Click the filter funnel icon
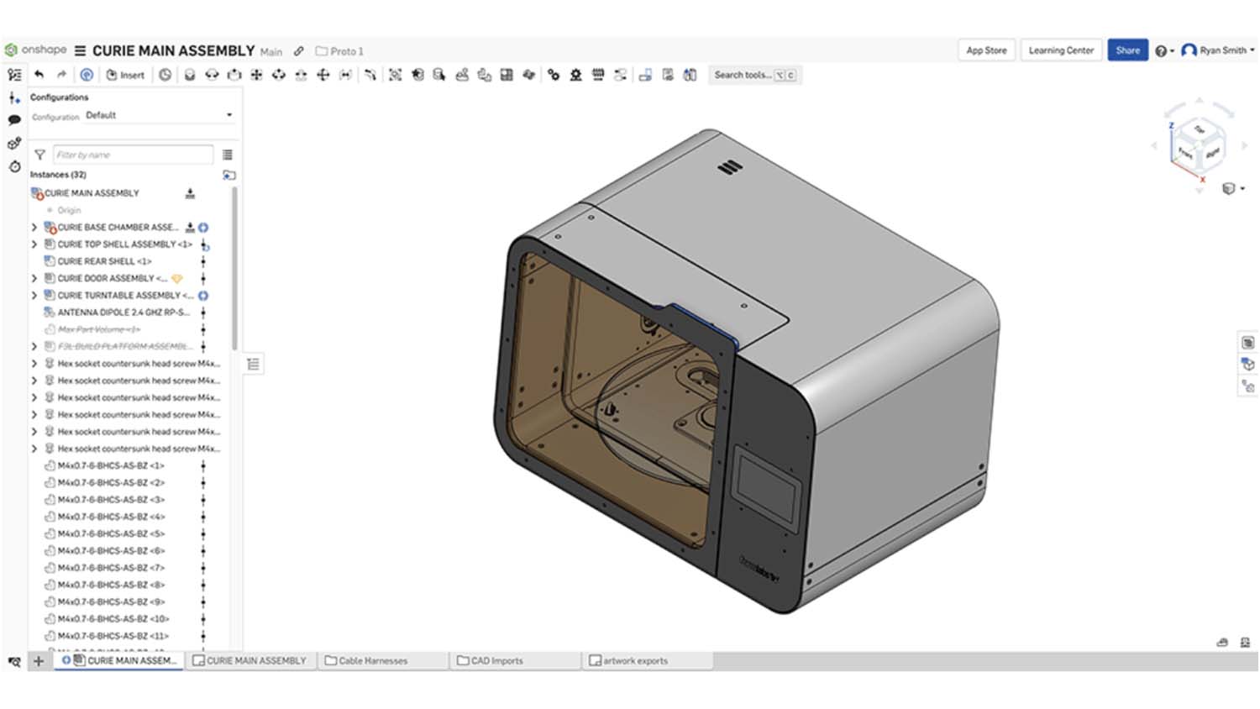This screenshot has width=1260, height=709. 39,155
